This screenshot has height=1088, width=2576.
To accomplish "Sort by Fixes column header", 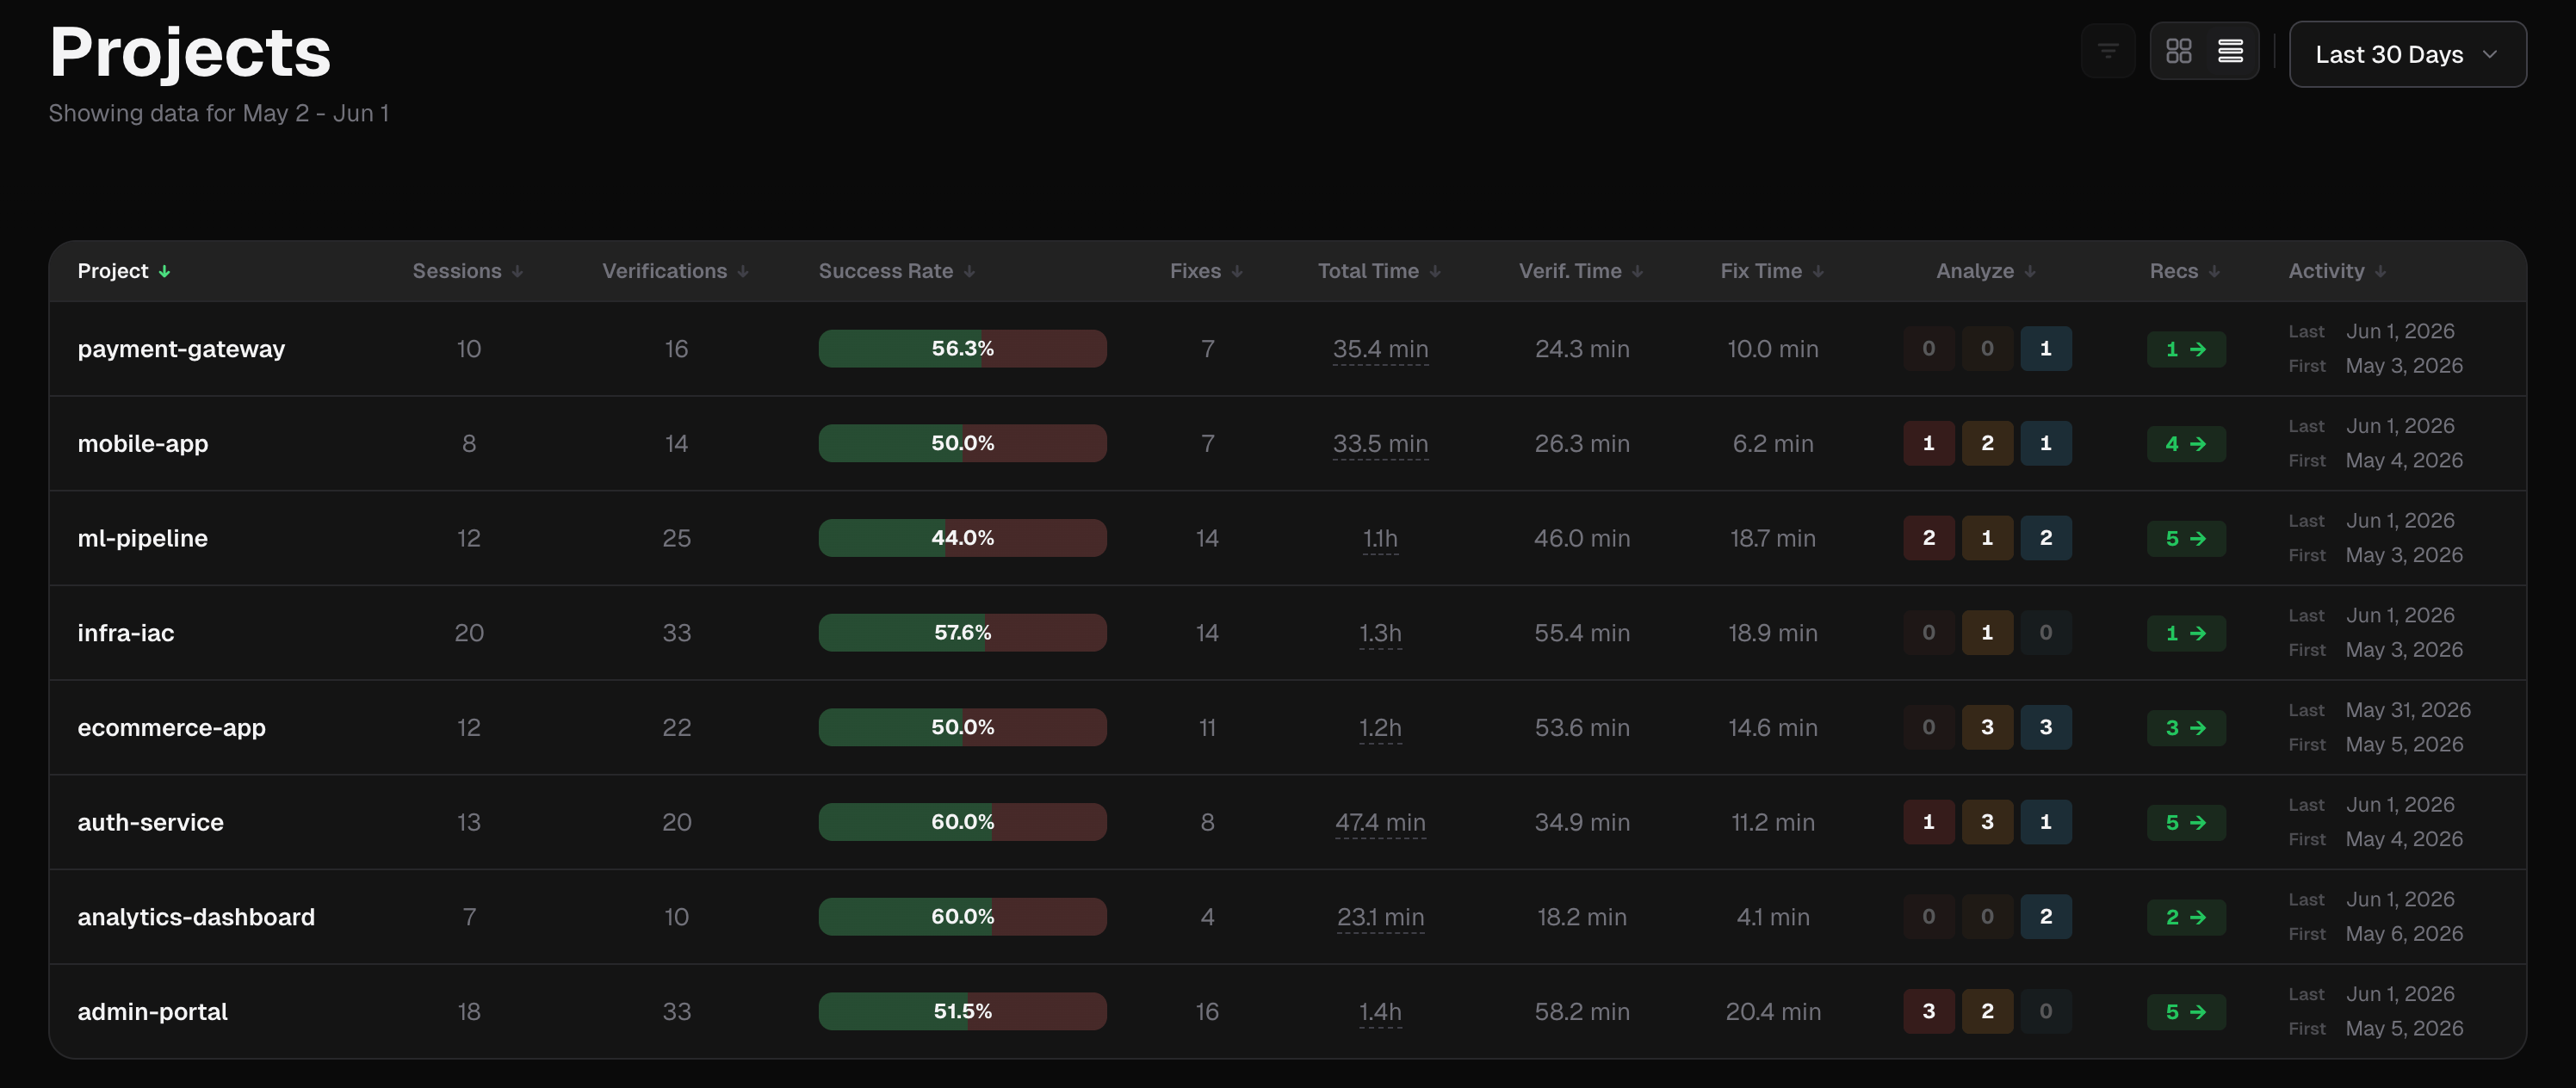I will click(1206, 271).
